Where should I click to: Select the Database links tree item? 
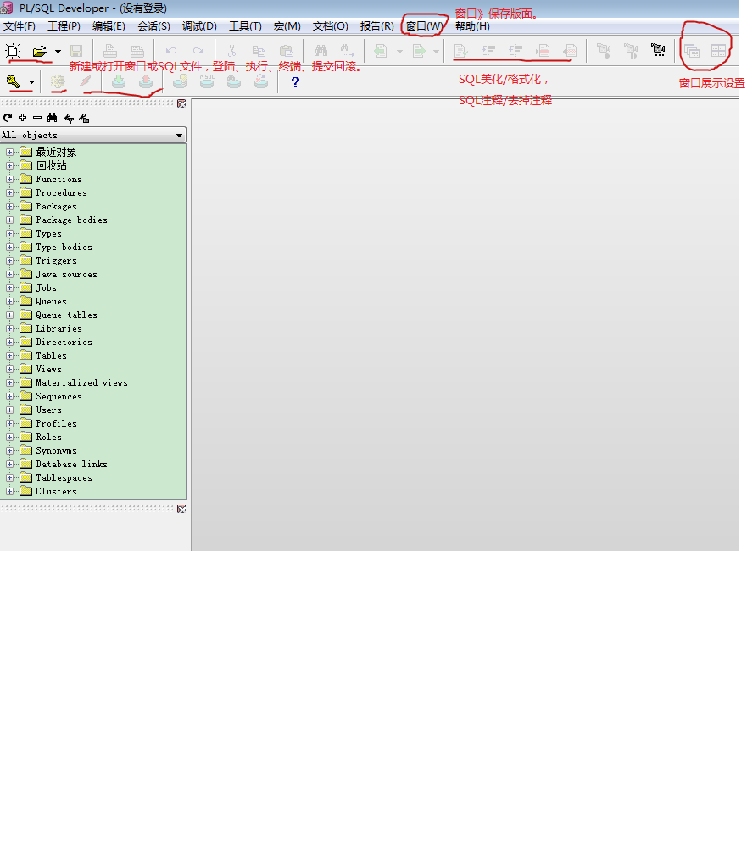click(x=71, y=464)
